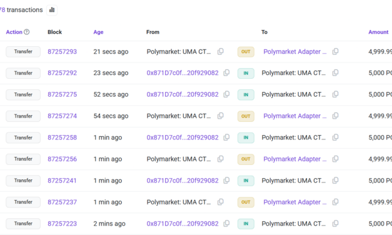Toggle the Age column header format
This screenshot has width=392, height=235.
coord(98,32)
